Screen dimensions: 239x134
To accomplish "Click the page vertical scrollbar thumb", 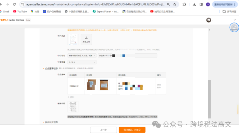I will click(210, 99).
